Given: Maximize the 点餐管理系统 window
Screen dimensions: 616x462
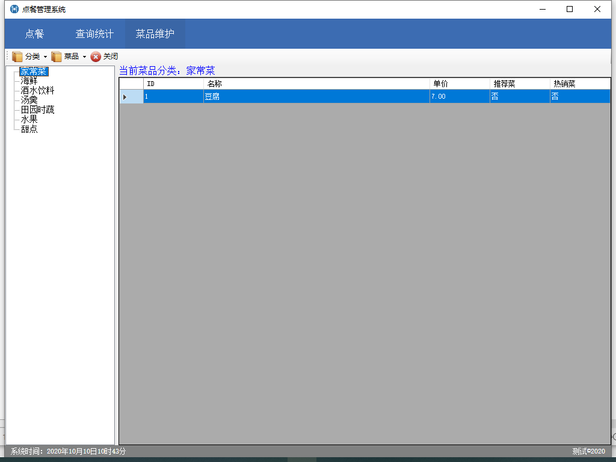Looking at the screenshot, I should [570, 9].
